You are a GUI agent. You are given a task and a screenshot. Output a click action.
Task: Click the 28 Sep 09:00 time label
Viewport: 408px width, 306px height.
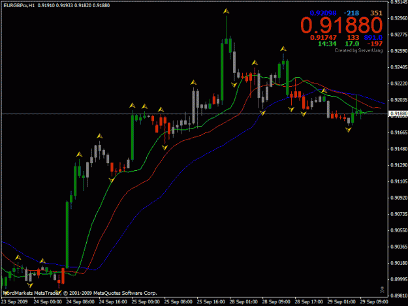coord(276,302)
